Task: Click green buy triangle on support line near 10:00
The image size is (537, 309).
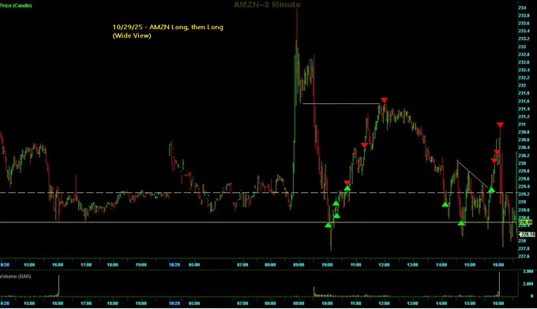Action: click(329, 225)
